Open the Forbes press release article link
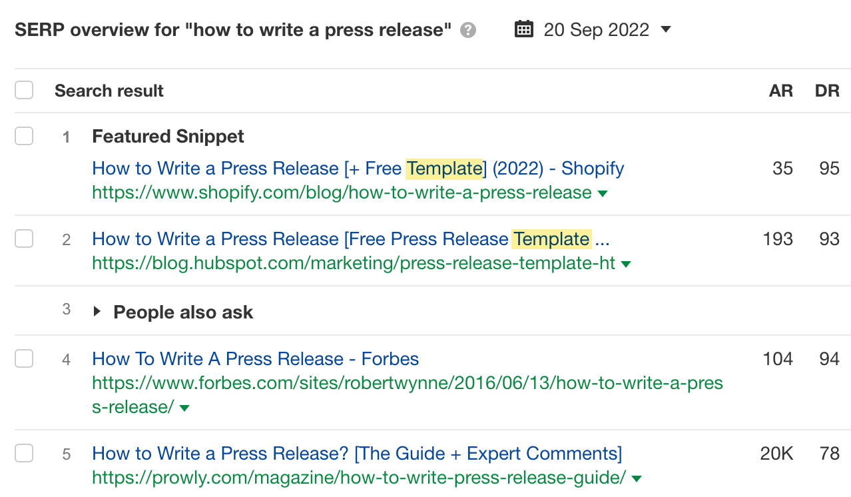Image resolution: width=851 pixels, height=497 pixels. (255, 358)
